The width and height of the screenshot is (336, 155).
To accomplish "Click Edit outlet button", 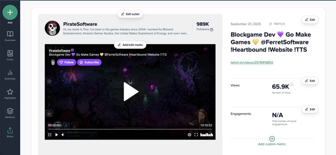I will 130,14.
